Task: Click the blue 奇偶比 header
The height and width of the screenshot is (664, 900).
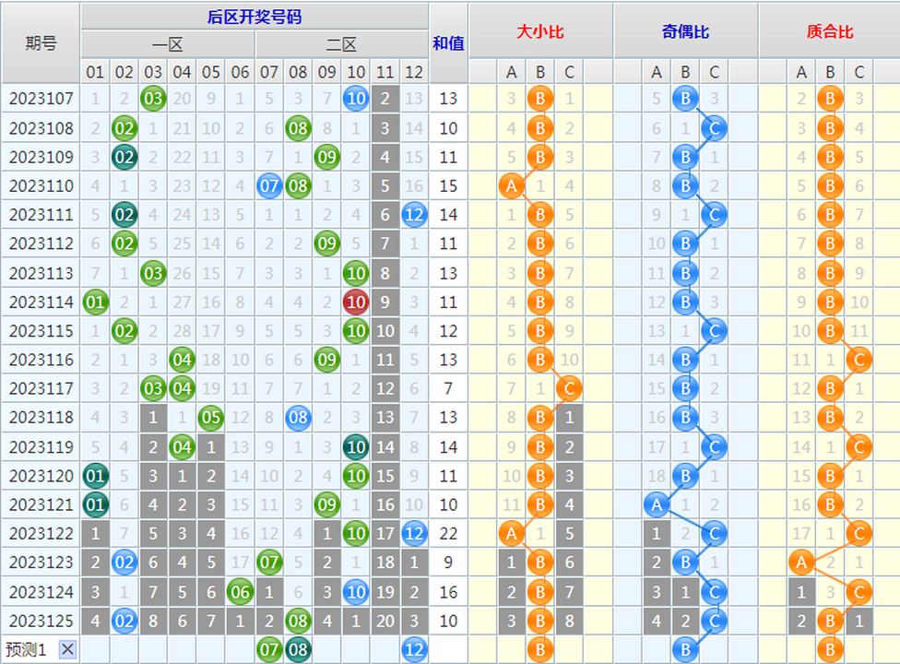Action: [685, 31]
